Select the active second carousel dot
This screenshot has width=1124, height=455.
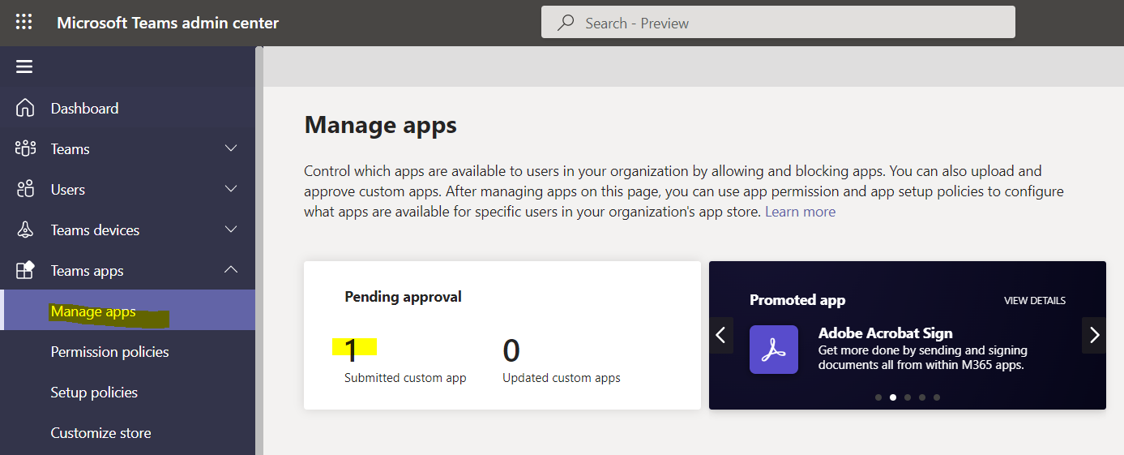pos(893,397)
